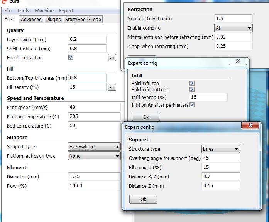The width and height of the screenshot is (269, 222).
Task: Click the Minimum travel input field
Action: click(x=233, y=18)
